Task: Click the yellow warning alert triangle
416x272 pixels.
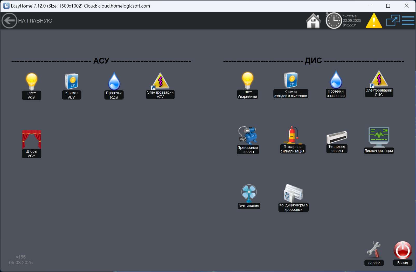Action: pos(374,21)
